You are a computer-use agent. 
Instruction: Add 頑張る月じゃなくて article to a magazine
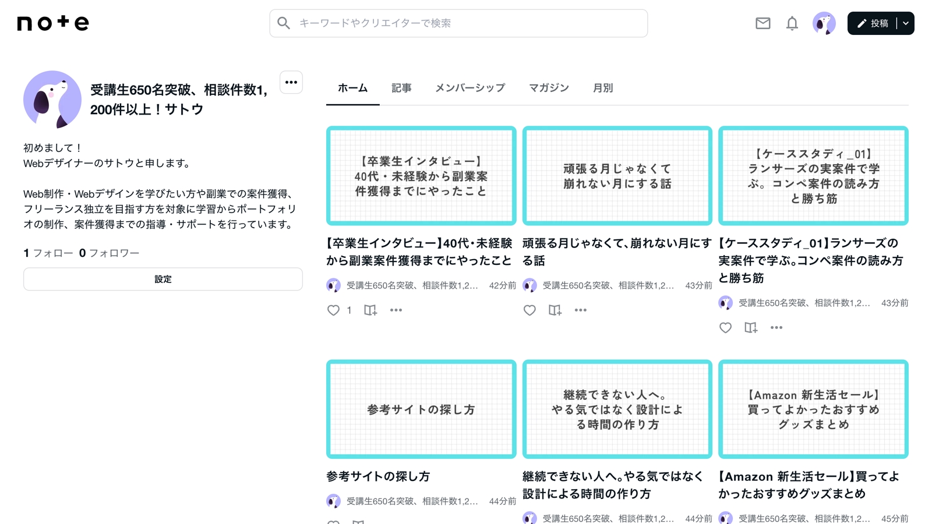[x=555, y=310]
